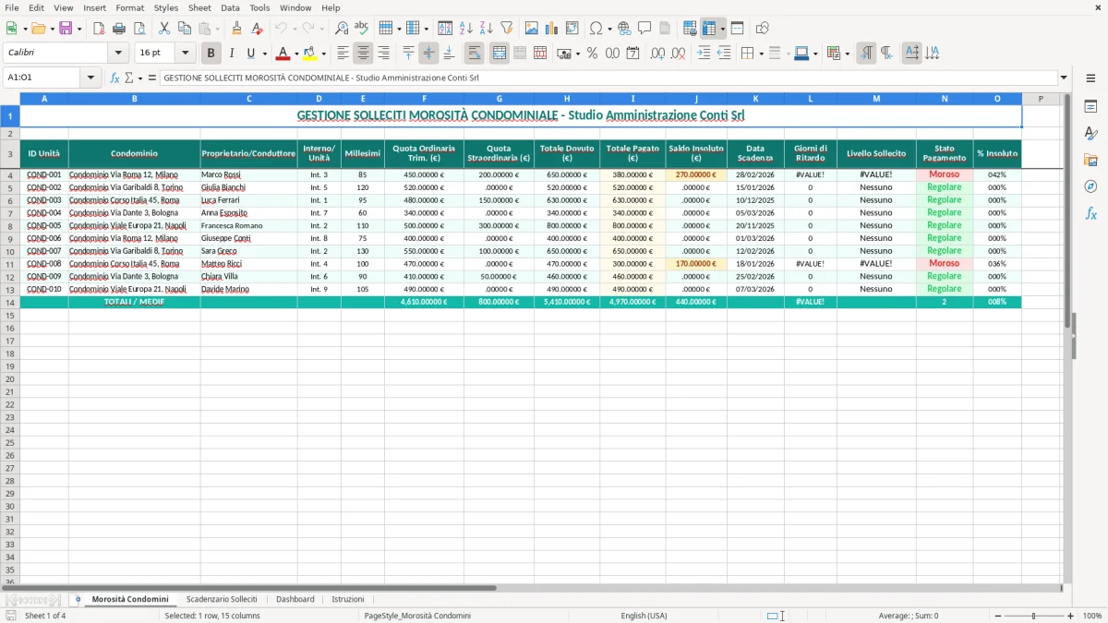The width and height of the screenshot is (1108, 623).
Task: Open sidebar Navigator compass icon
Action: click(x=1090, y=186)
